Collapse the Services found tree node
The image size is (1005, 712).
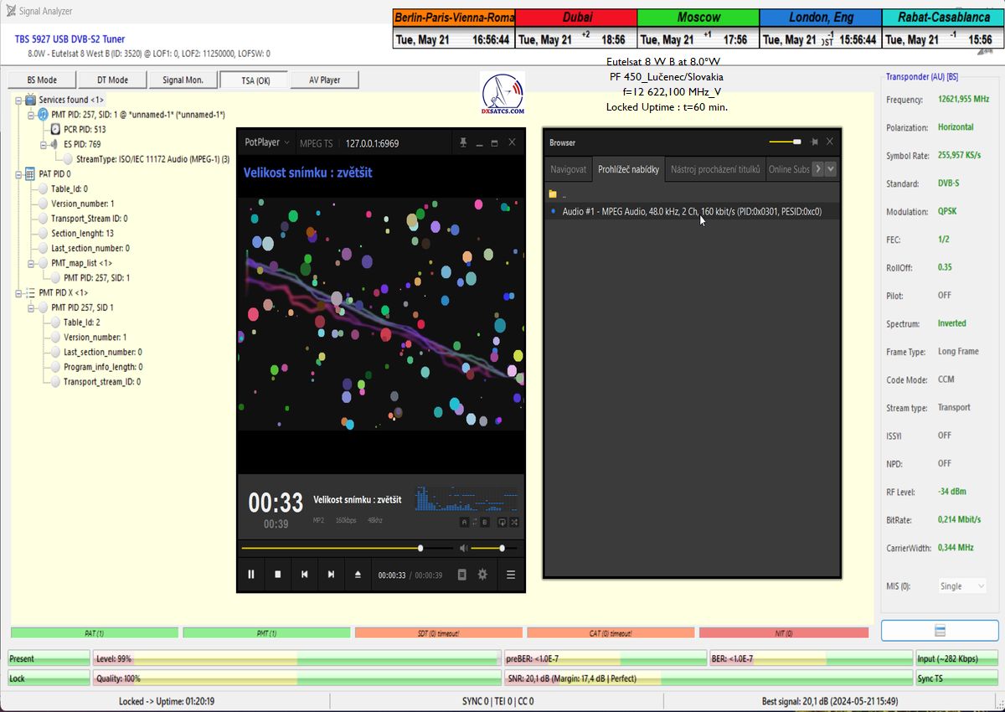pos(19,100)
